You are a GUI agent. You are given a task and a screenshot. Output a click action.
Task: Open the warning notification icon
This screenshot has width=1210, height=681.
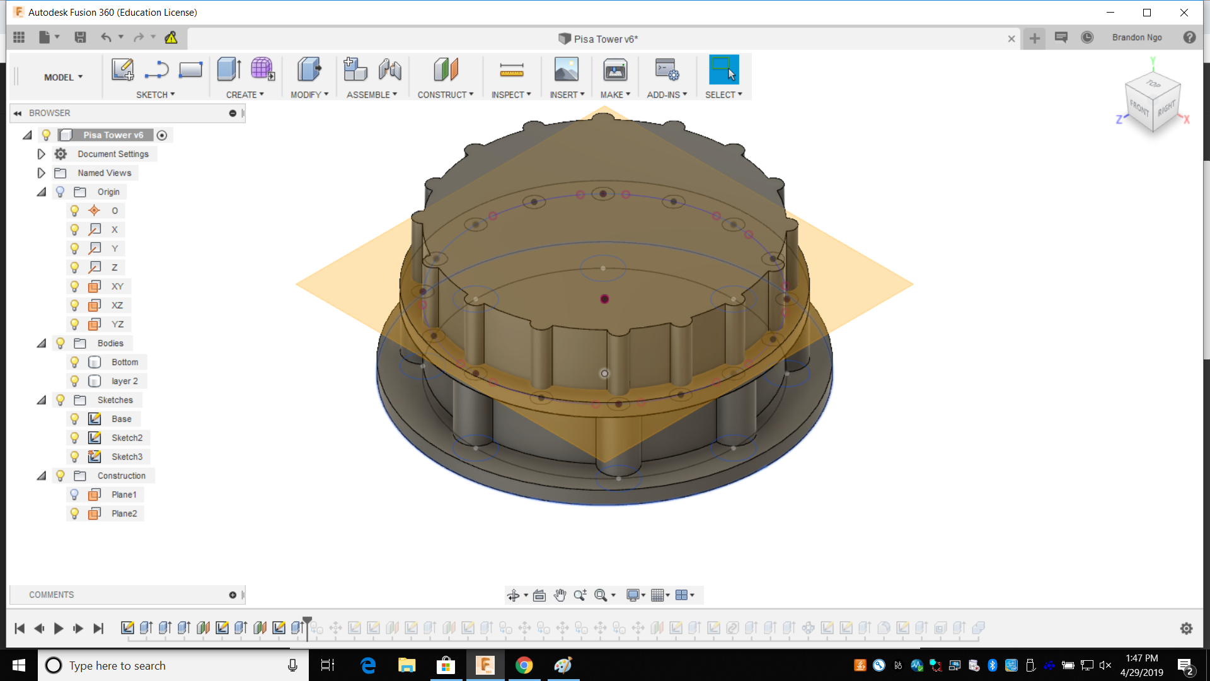(x=171, y=38)
